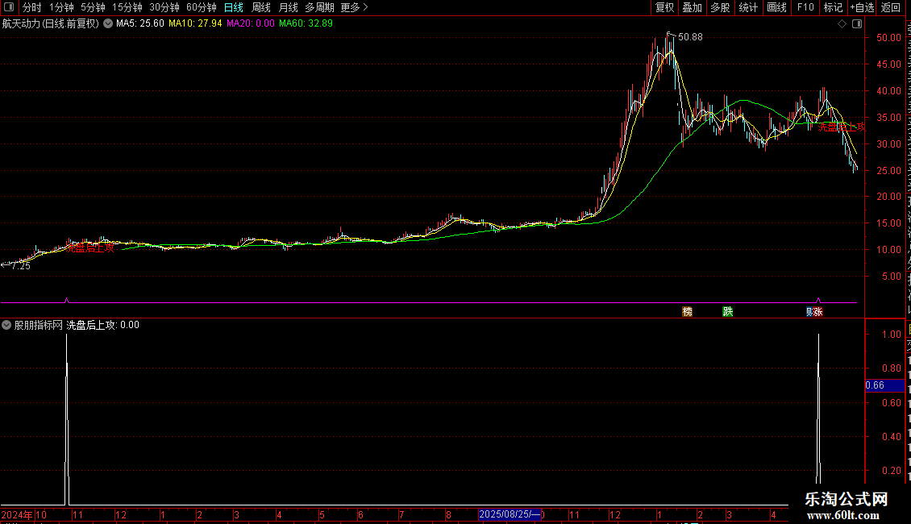Click the 标记 mark button
Screen dimensions: 911x524
coord(833,7)
